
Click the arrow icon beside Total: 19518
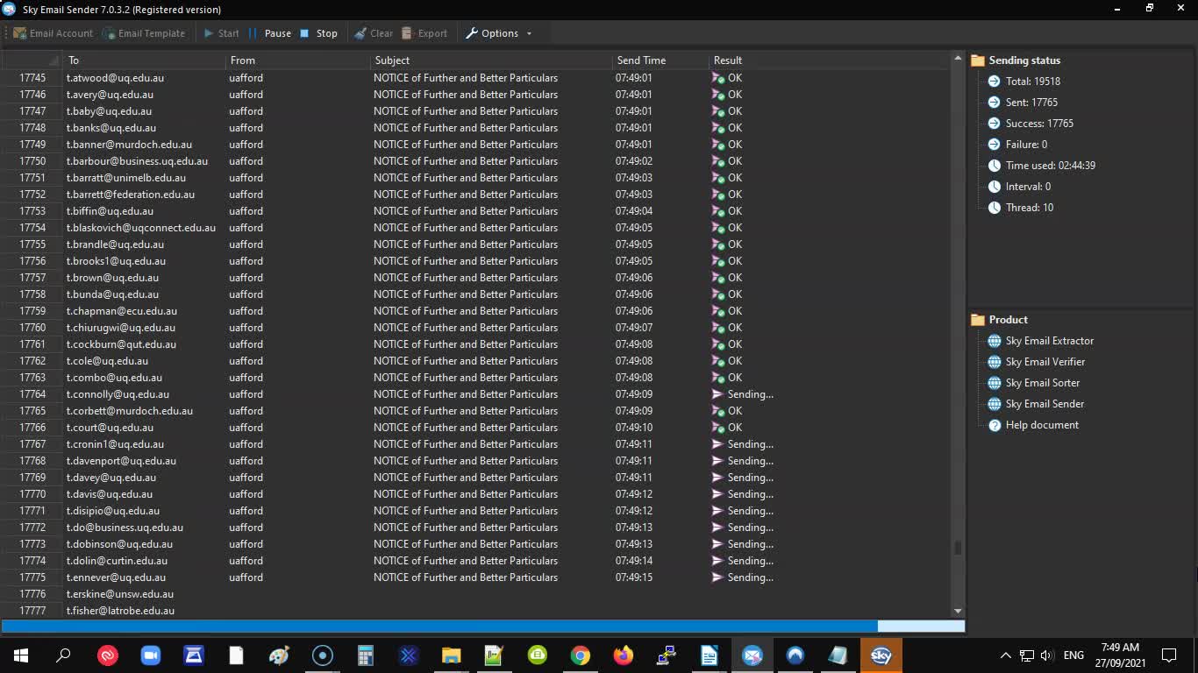[x=995, y=81]
